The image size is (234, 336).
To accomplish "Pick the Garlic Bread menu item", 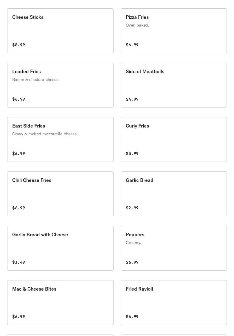I will pos(173,194).
